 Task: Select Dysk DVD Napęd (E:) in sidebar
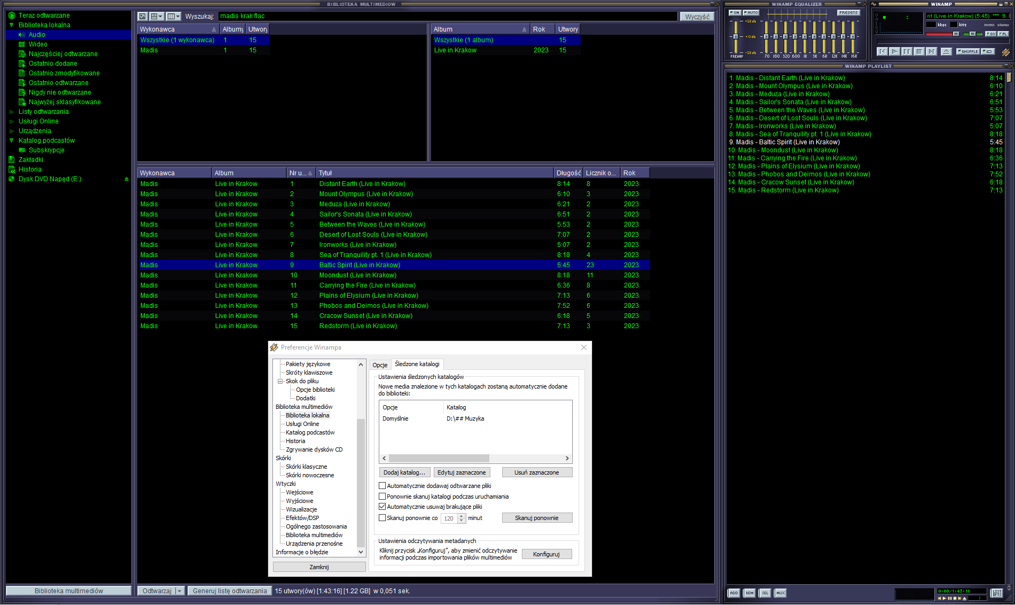point(50,179)
